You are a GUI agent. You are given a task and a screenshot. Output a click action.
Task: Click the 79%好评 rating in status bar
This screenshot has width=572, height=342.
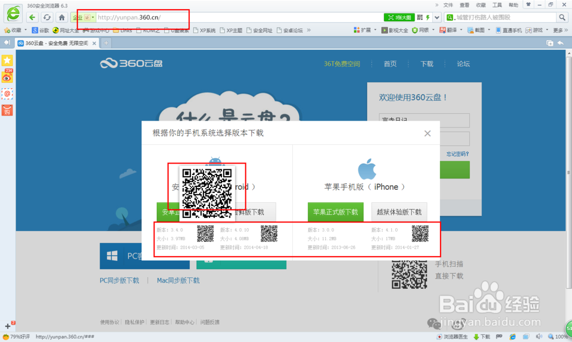tap(17, 336)
